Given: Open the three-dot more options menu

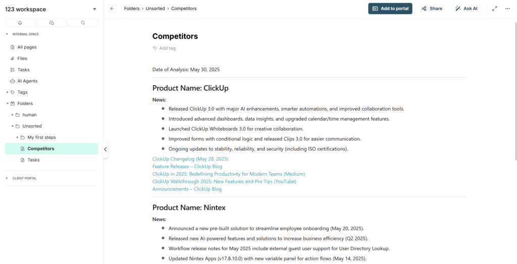Looking at the screenshot, I should tap(507, 9).
